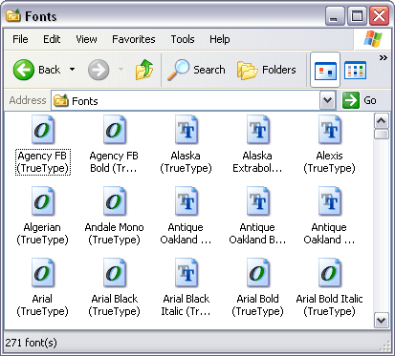The height and width of the screenshot is (356, 395).
Task: Click the Address field showing Fonts
Action: (186, 101)
